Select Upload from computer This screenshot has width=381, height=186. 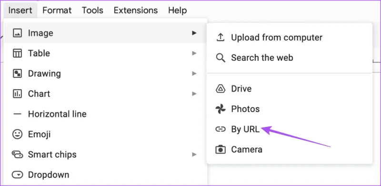pos(290,38)
